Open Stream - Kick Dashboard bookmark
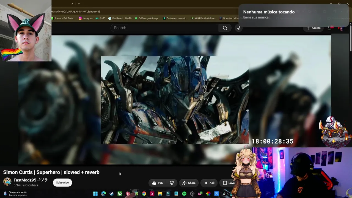Viewport: 352px width, 198px height. 63,18
